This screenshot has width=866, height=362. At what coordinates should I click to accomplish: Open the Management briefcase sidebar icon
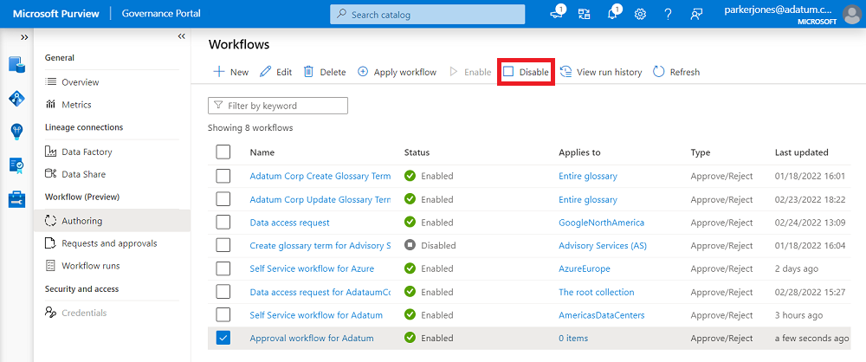16,199
